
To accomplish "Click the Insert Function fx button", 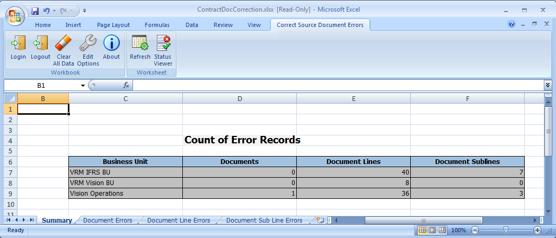I will coord(126,85).
